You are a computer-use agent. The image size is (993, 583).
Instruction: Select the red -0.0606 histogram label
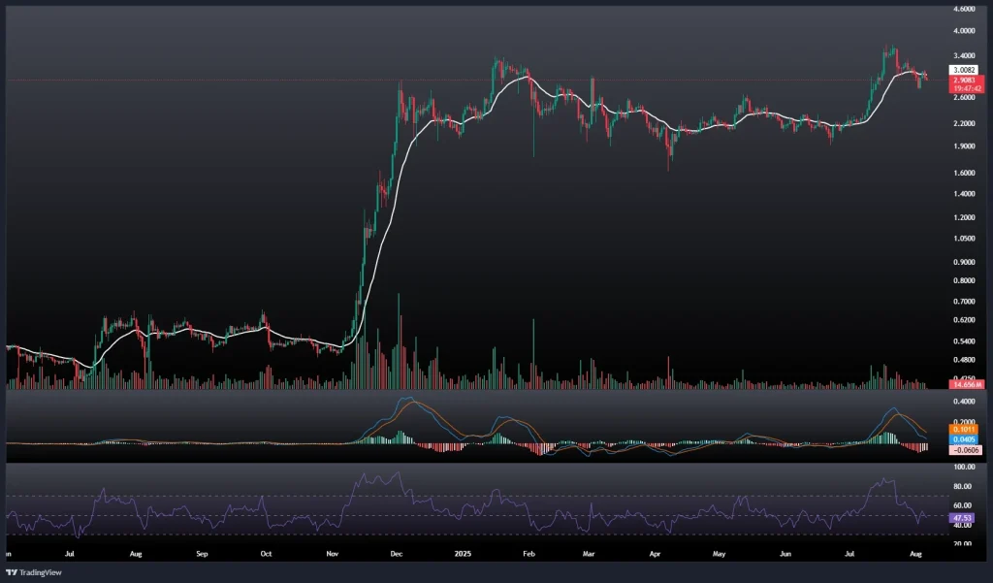tap(965, 451)
